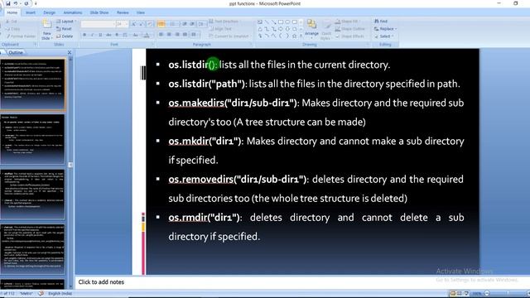Toggle Center text alignment
The height and width of the screenshot is (298, 530).
coord(169,35)
